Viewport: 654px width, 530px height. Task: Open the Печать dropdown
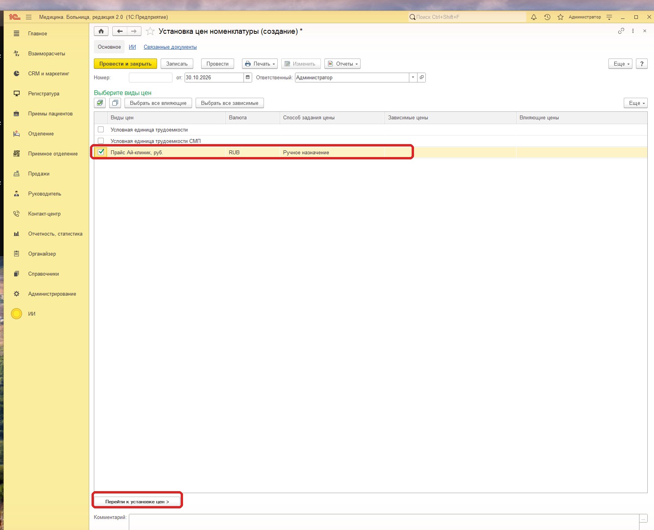[x=260, y=64]
